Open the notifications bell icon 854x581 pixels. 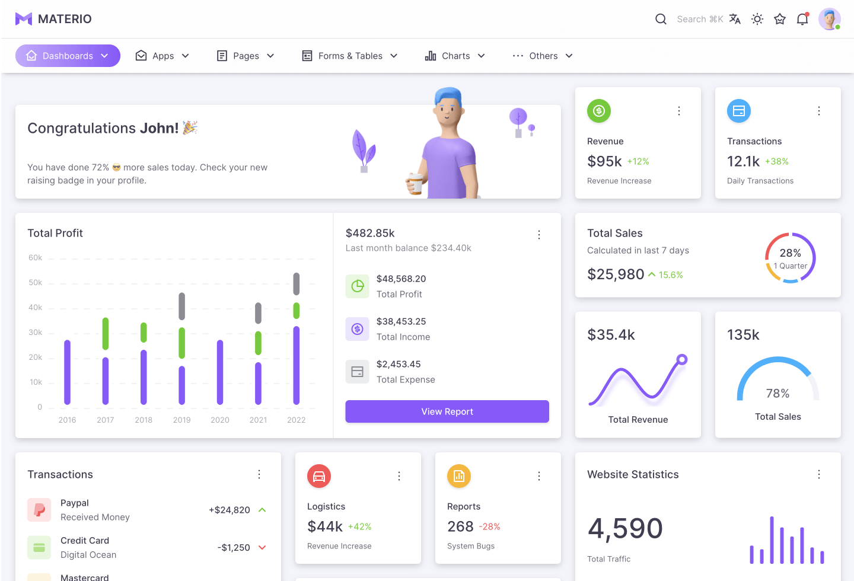(802, 19)
